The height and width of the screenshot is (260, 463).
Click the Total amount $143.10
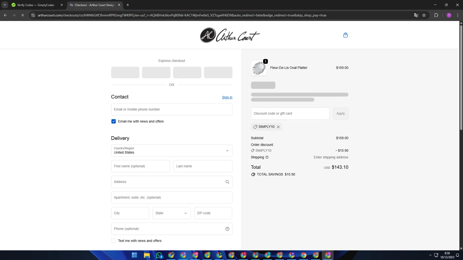[340, 167]
